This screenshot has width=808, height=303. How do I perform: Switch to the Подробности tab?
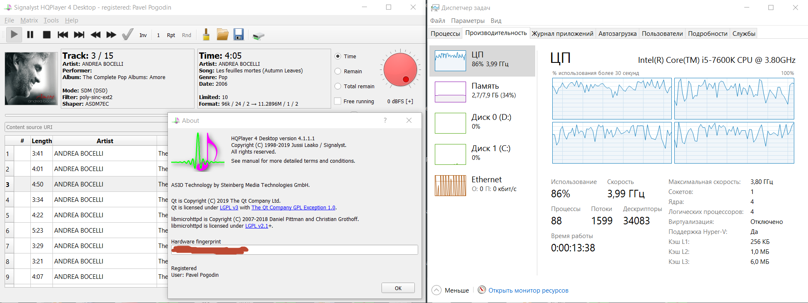pyautogui.click(x=708, y=33)
